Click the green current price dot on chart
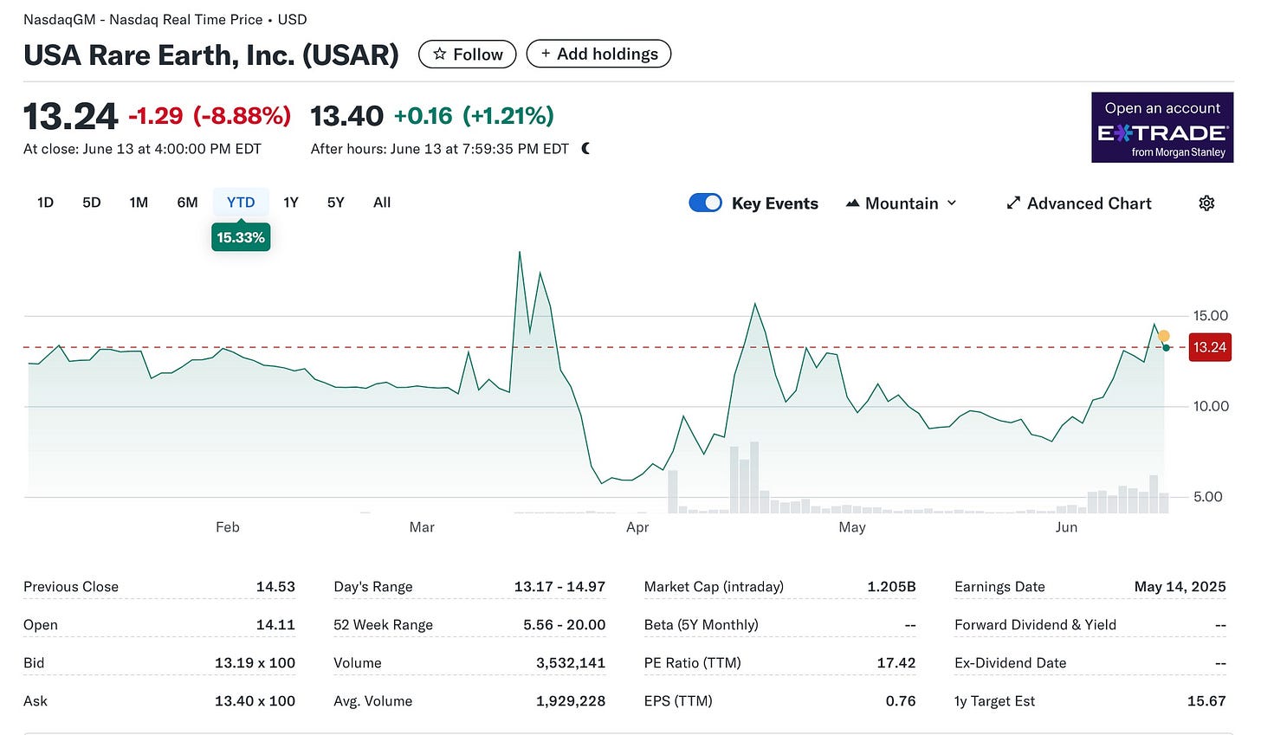This screenshot has height=735, width=1261. pyautogui.click(x=1167, y=347)
